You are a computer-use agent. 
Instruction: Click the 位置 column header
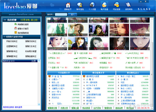click(34, 61)
